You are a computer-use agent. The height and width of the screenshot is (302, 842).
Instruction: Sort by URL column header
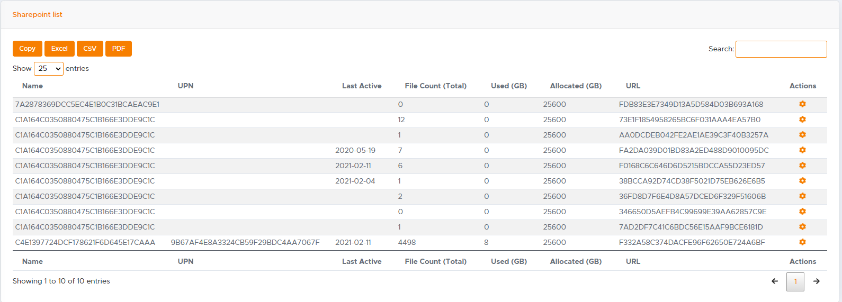coord(633,86)
